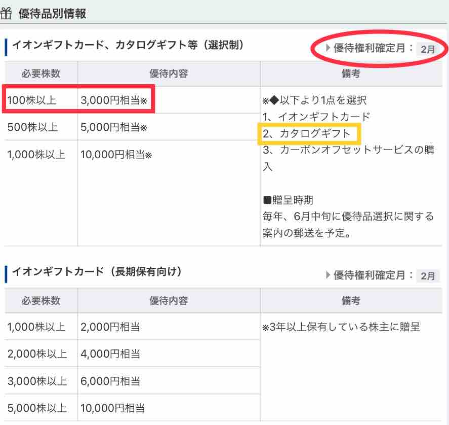Viewport: 449px width, 425px height.
Task: Select the イオンギフトカード（長期保有向け） section title
Action: pos(97,271)
